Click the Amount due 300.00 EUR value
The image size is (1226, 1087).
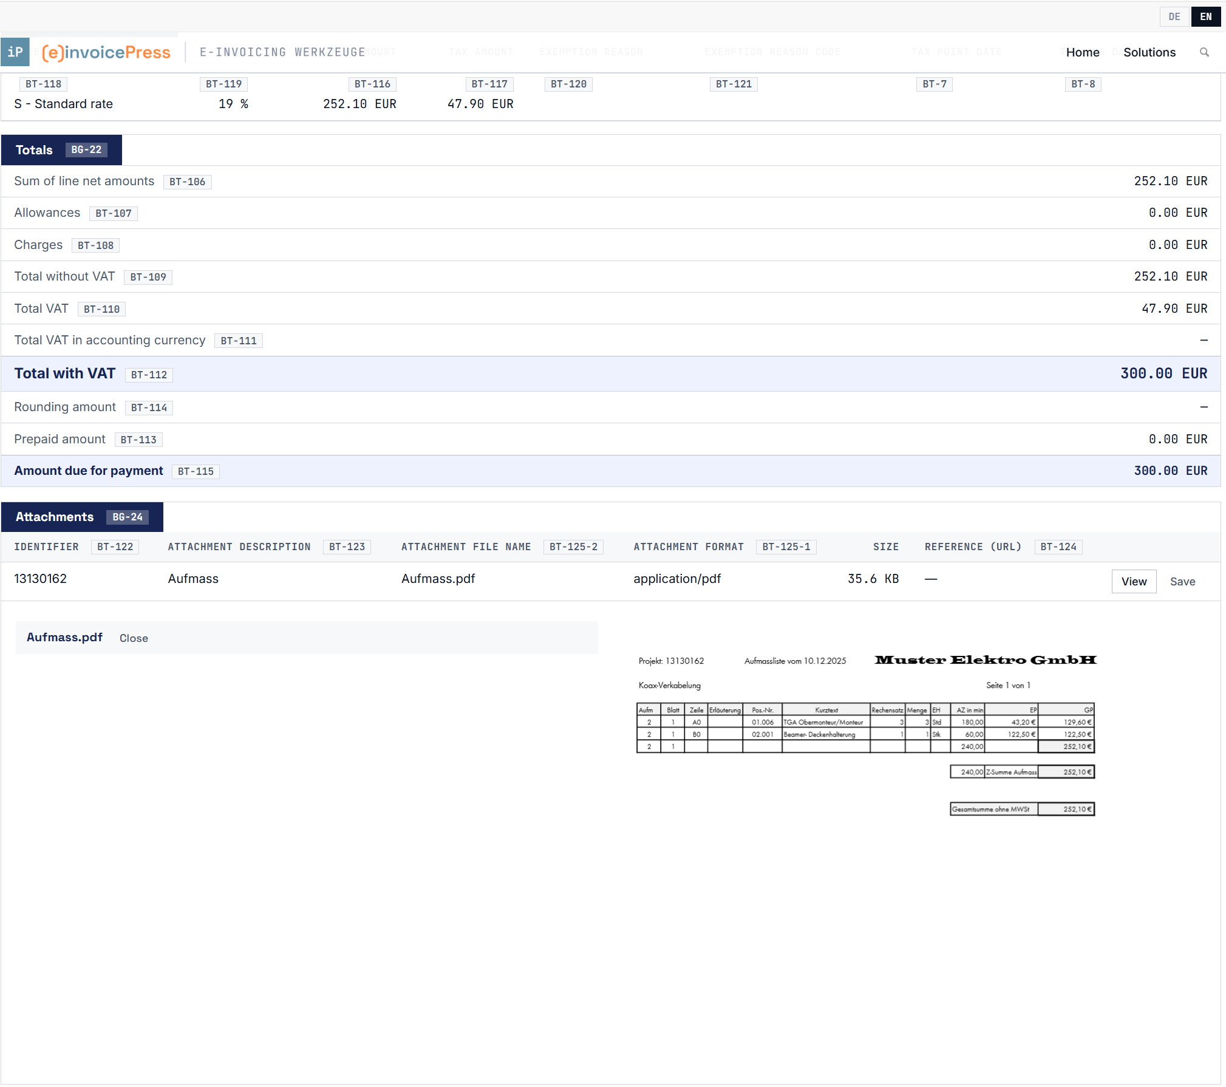[x=1171, y=471]
